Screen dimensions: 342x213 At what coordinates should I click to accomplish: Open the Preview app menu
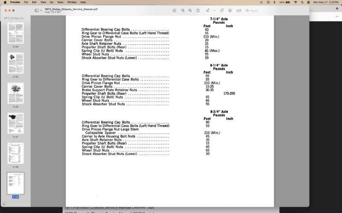click(x=15, y=2)
